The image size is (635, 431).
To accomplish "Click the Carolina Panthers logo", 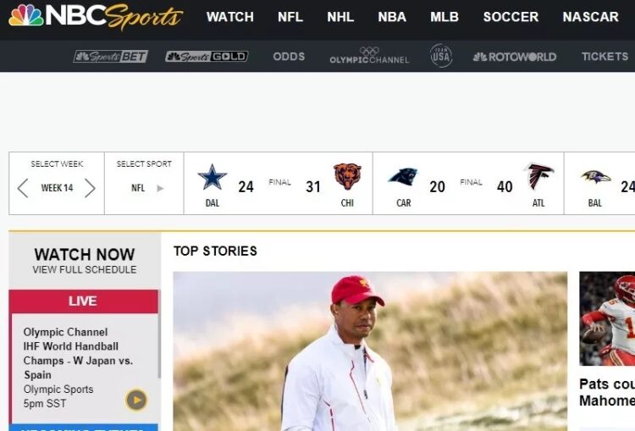I will click(403, 177).
